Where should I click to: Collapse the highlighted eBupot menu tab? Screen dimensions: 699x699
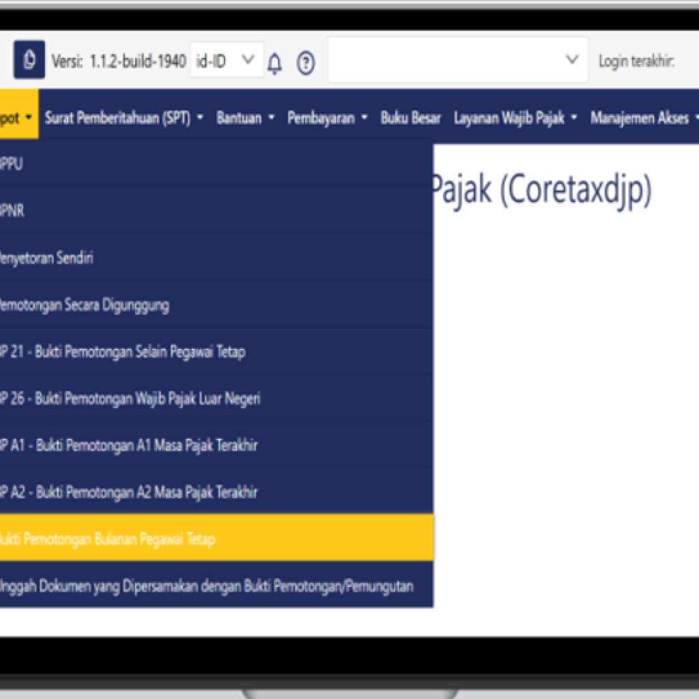click(16, 117)
